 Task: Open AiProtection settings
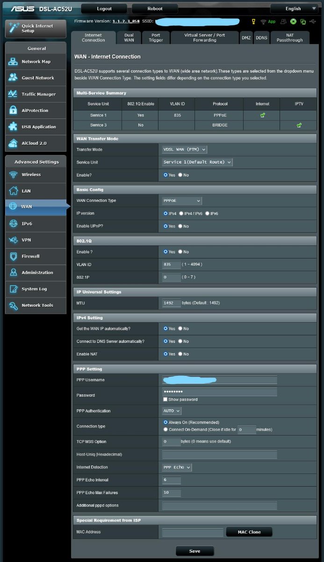click(36, 111)
